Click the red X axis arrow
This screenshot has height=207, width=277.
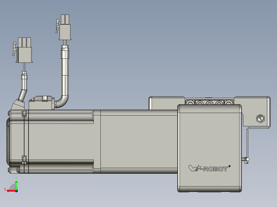pyautogui.click(x=10, y=191)
